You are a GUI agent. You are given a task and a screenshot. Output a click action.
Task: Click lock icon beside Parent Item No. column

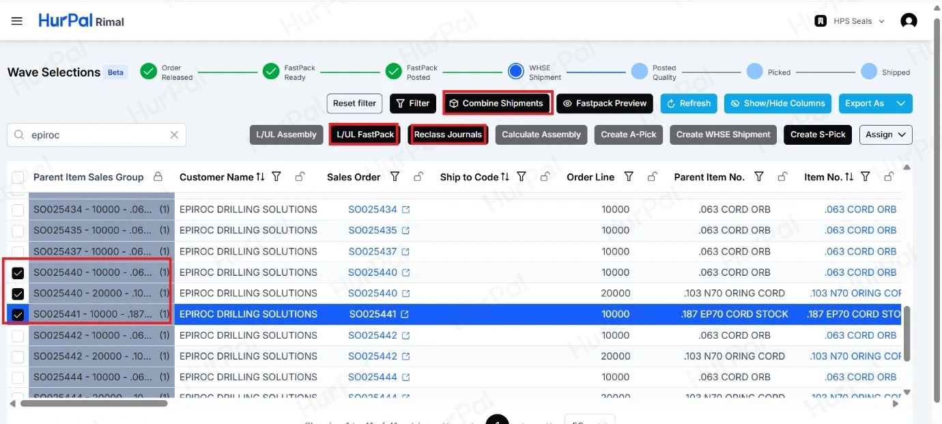(x=782, y=177)
